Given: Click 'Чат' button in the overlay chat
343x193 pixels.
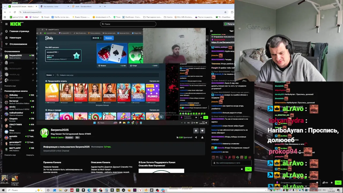Looking at the screenshot, I should point(338,183).
